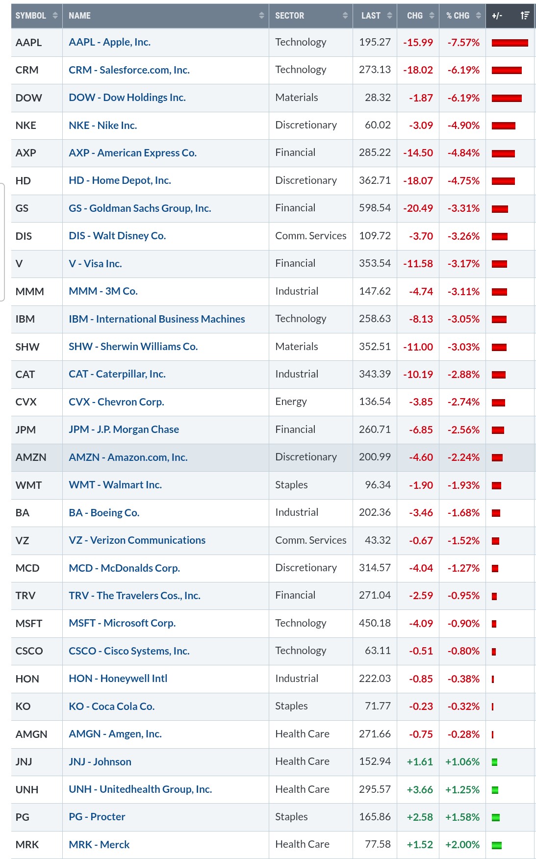This screenshot has height=859, width=536.
Task: Open CRM - Salesforce.com, Inc. link
Action: 129,70
